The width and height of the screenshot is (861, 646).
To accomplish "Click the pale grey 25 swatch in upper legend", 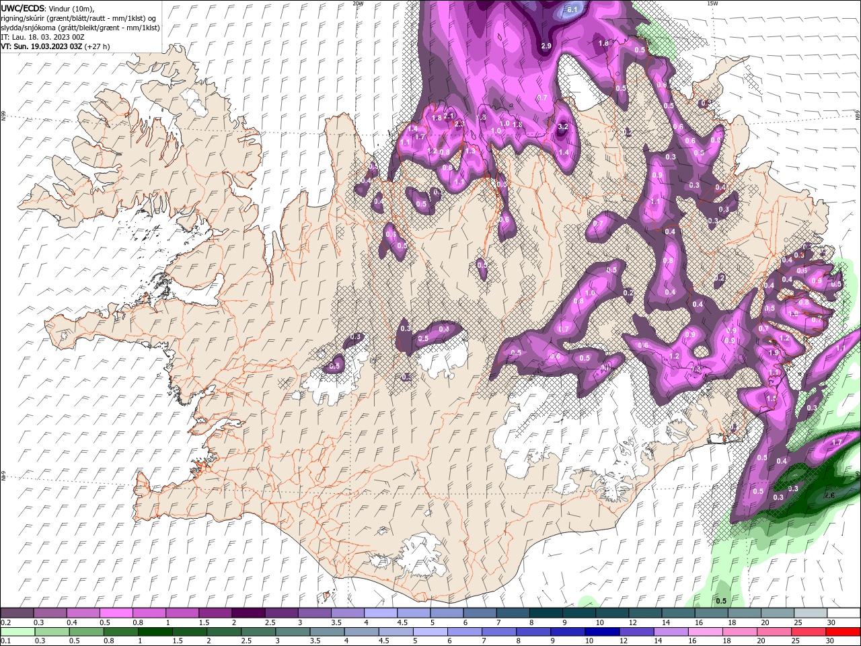I will point(811,614).
